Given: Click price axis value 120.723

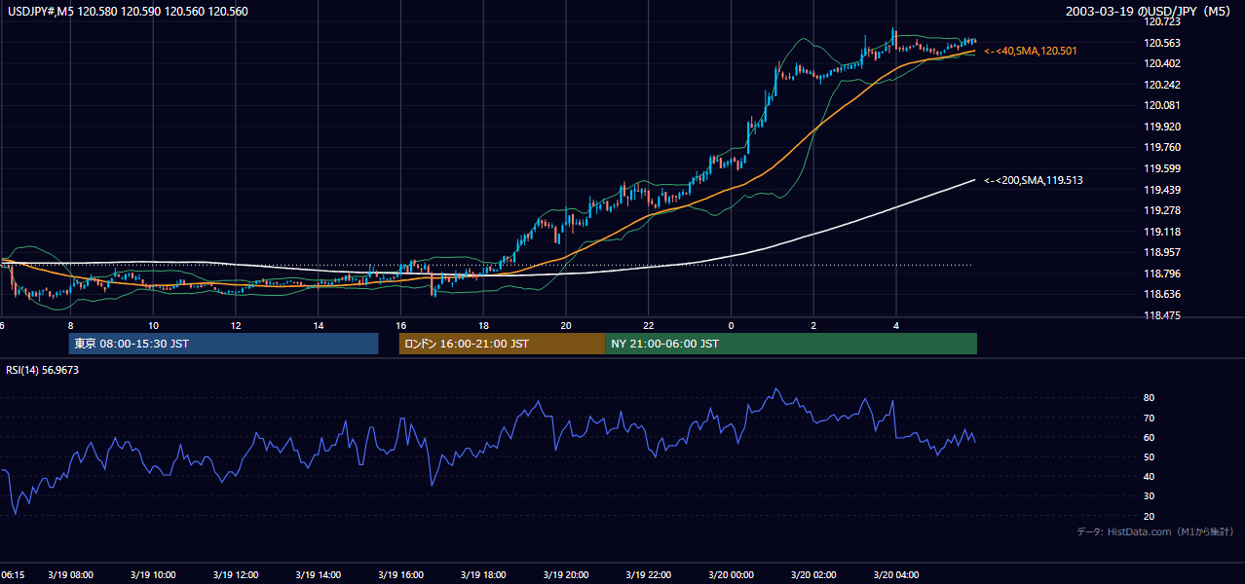Looking at the screenshot, I should click(x=1163, y=21).
